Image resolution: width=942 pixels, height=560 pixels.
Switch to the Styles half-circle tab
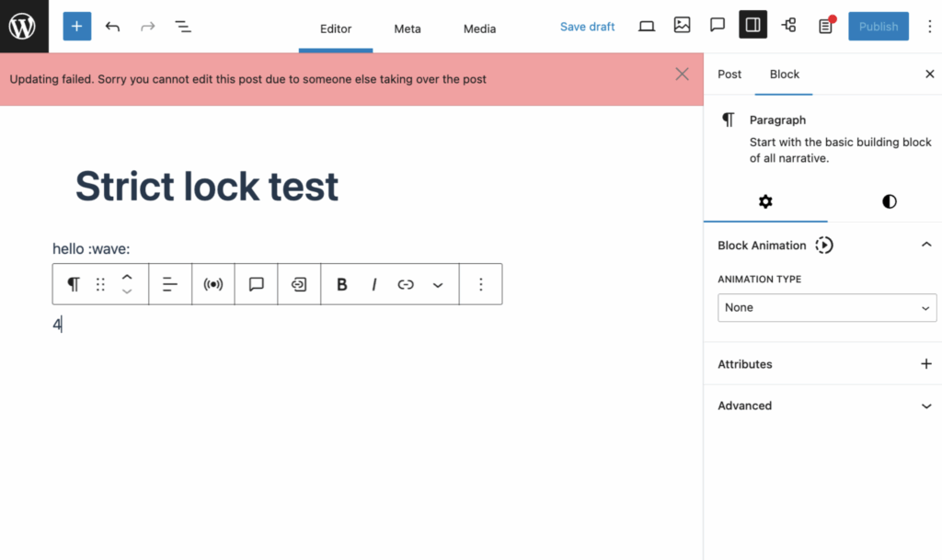point(889,201)
